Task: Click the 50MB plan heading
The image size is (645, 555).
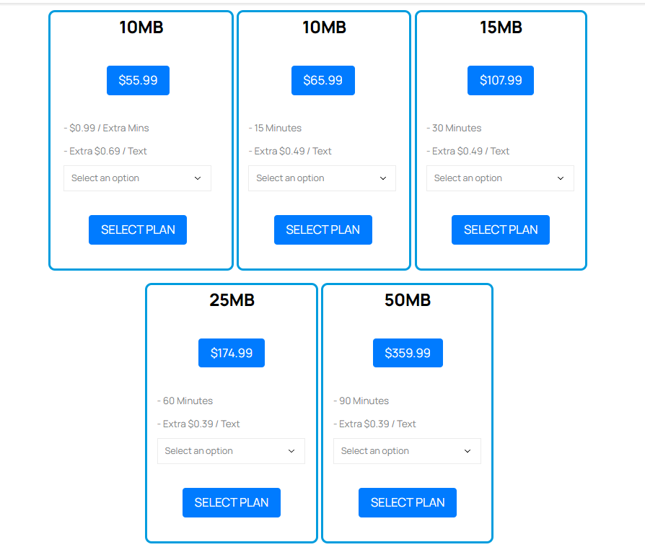Action: pos(408,300)
